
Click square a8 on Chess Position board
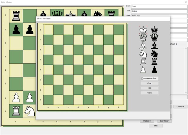coord(48,30)
